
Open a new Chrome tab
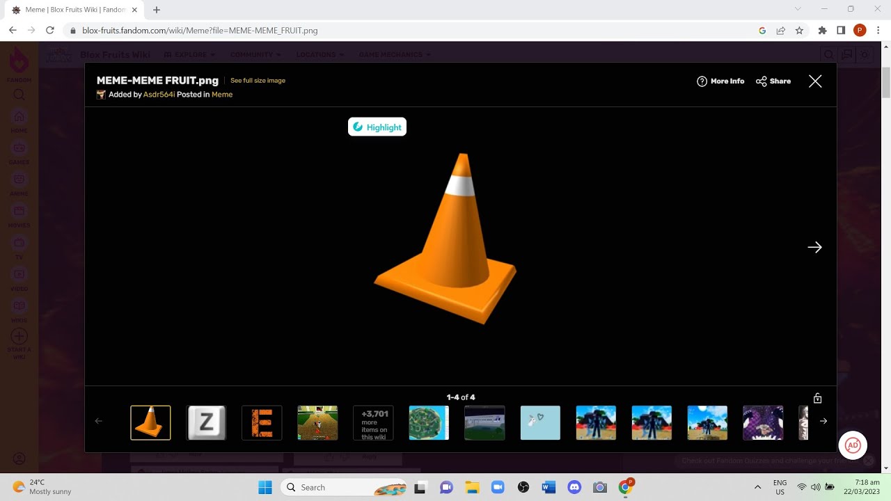tap(157, 10)
